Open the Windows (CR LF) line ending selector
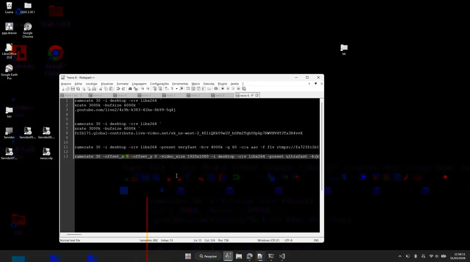 [268, 240]
